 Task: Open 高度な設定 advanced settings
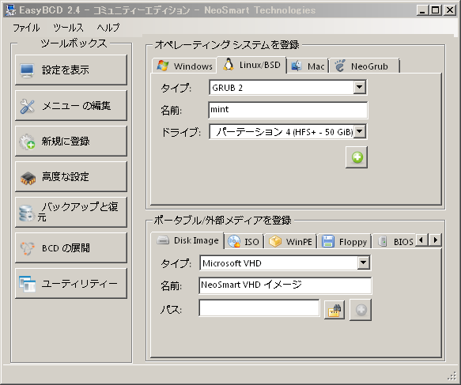[71, 176]
